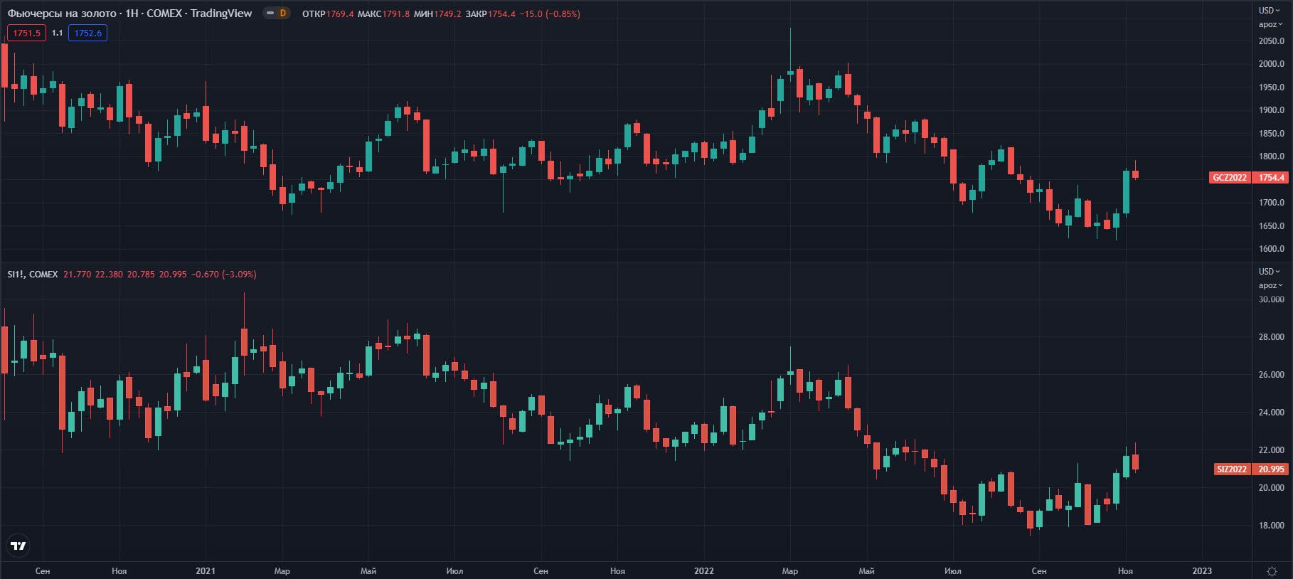Open the TradingView logo icon
The image size is (1293, 579).
coord(18,546)
